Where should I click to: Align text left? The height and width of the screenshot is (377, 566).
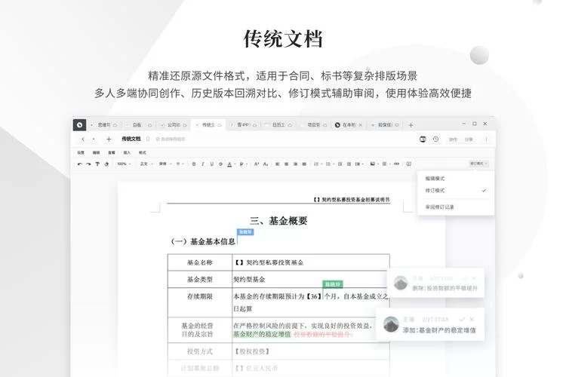point(277,164)
